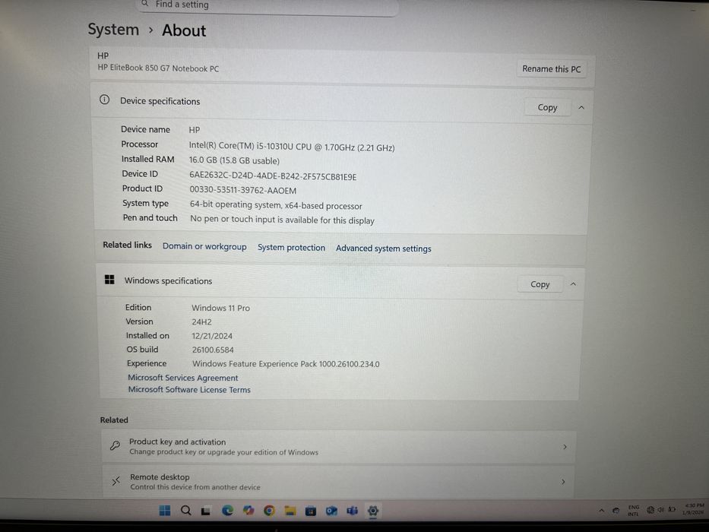
Task: Select OS build 26100.6584
Action: click(213, 350)
